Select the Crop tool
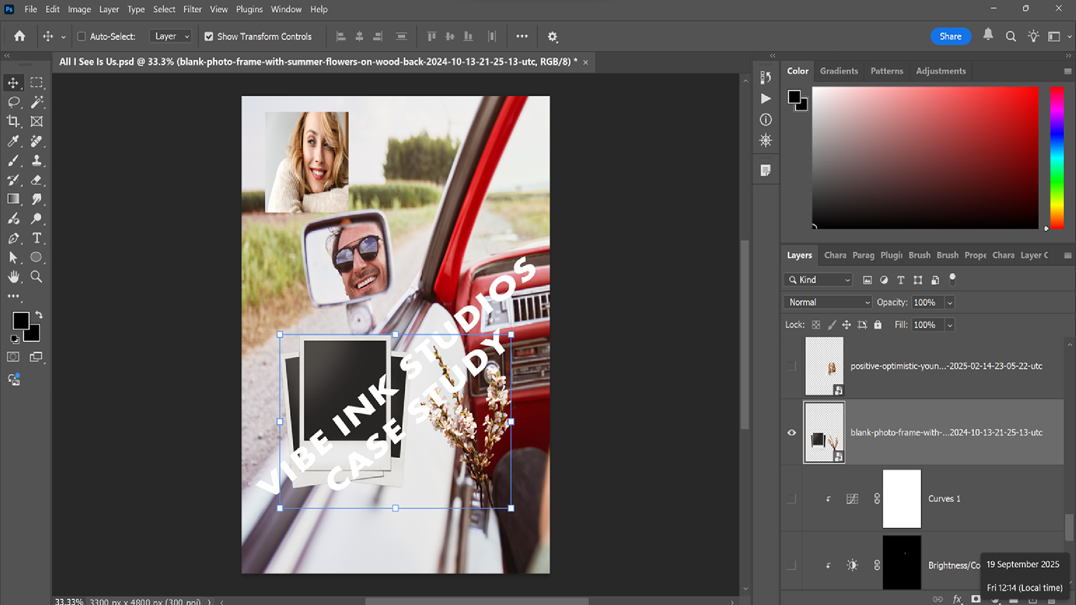Image resolution: width=1076 pixels, height=605 pixels. pos(13,122)
